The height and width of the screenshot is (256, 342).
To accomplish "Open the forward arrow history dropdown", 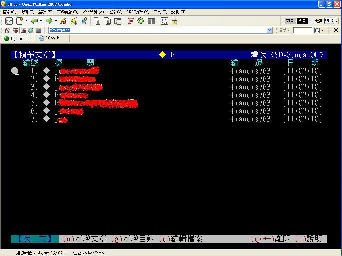I will (56, 21).
